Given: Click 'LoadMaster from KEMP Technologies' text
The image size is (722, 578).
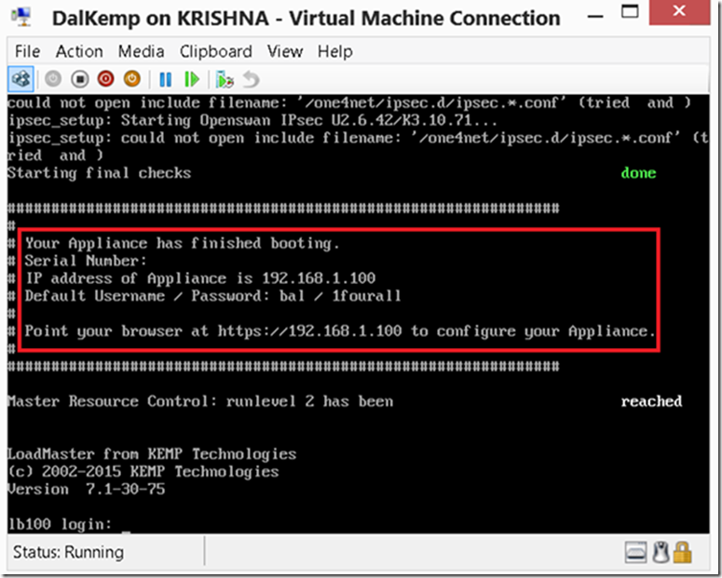Looking at the screenshot, I should 152,454.
